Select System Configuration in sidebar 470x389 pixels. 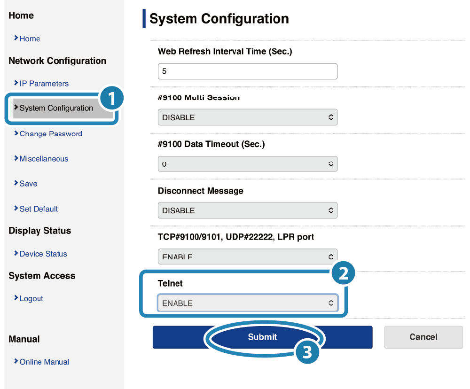pyautogui.click(x=56, y=108)
